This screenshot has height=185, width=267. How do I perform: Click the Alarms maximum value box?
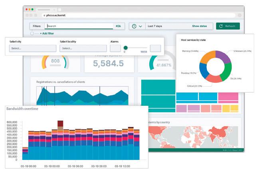point(155,49)
